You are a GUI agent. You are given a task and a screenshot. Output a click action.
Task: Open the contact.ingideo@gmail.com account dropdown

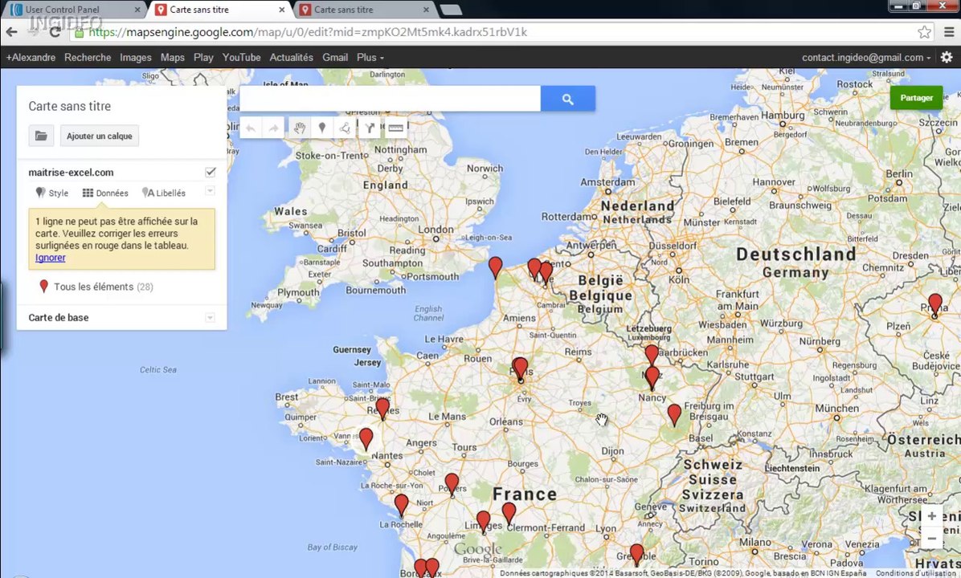pyautogui.click(x=866, y=57)
